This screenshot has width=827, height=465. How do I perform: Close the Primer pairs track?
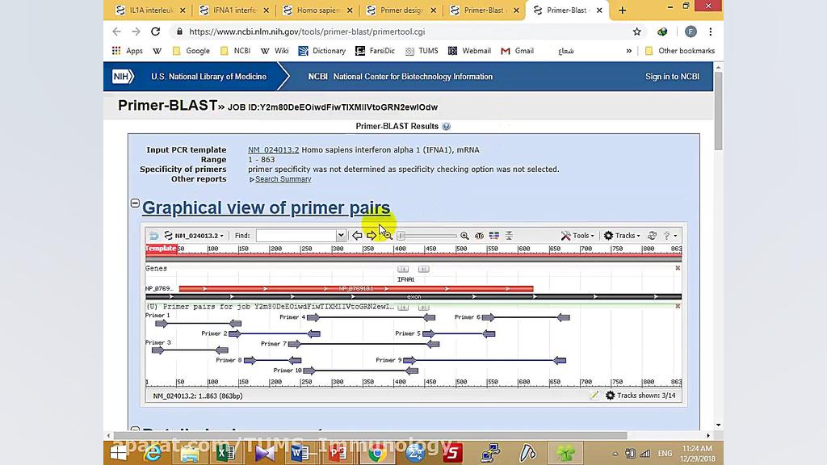678,306
